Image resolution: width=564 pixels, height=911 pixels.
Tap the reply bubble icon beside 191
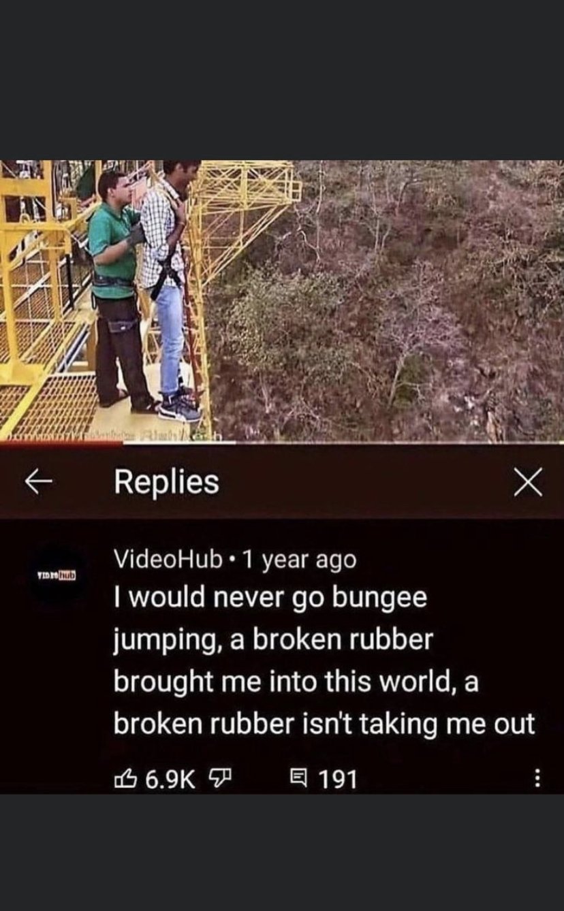[299, 778]
